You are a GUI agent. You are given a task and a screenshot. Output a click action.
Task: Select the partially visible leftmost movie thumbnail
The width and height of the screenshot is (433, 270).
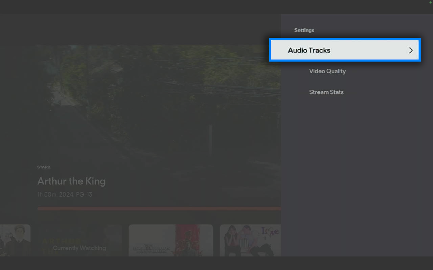pos(15,240)
